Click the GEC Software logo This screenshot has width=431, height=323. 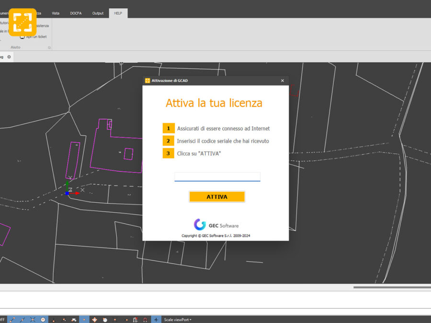pos(216,225)
